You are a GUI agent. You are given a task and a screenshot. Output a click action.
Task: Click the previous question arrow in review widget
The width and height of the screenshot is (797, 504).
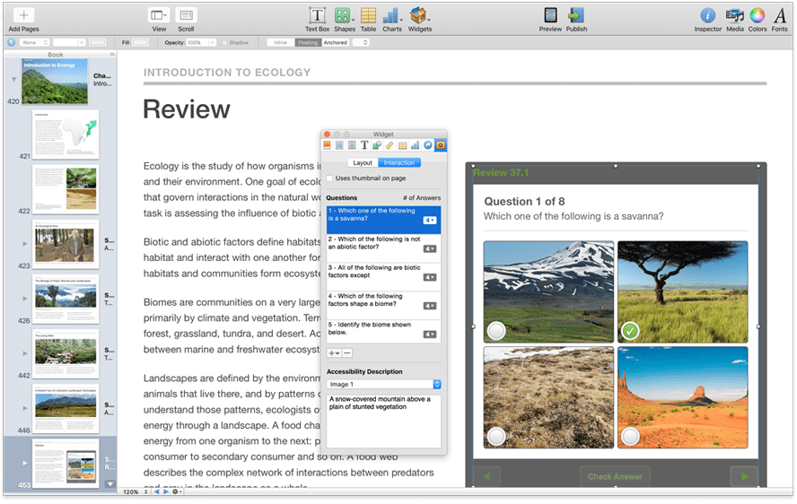coord(486,476)
